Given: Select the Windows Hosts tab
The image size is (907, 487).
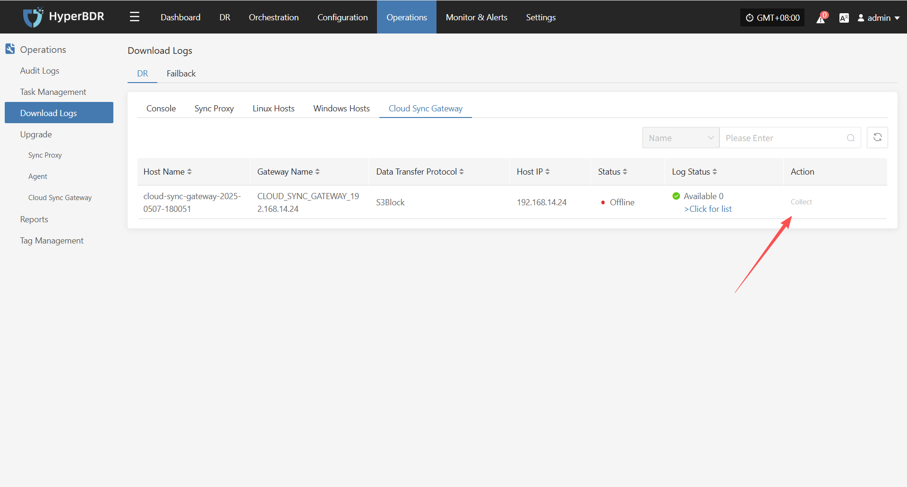Looking at the screenshot, I should pyautogui.click(x=342, y=109).
